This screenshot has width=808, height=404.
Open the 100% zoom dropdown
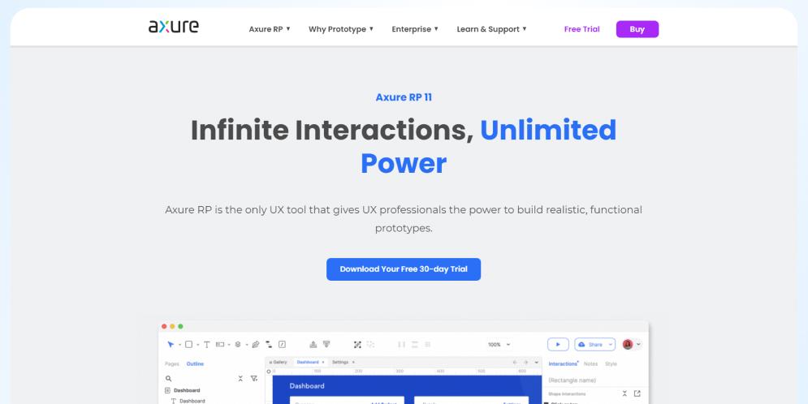[499, 344]
